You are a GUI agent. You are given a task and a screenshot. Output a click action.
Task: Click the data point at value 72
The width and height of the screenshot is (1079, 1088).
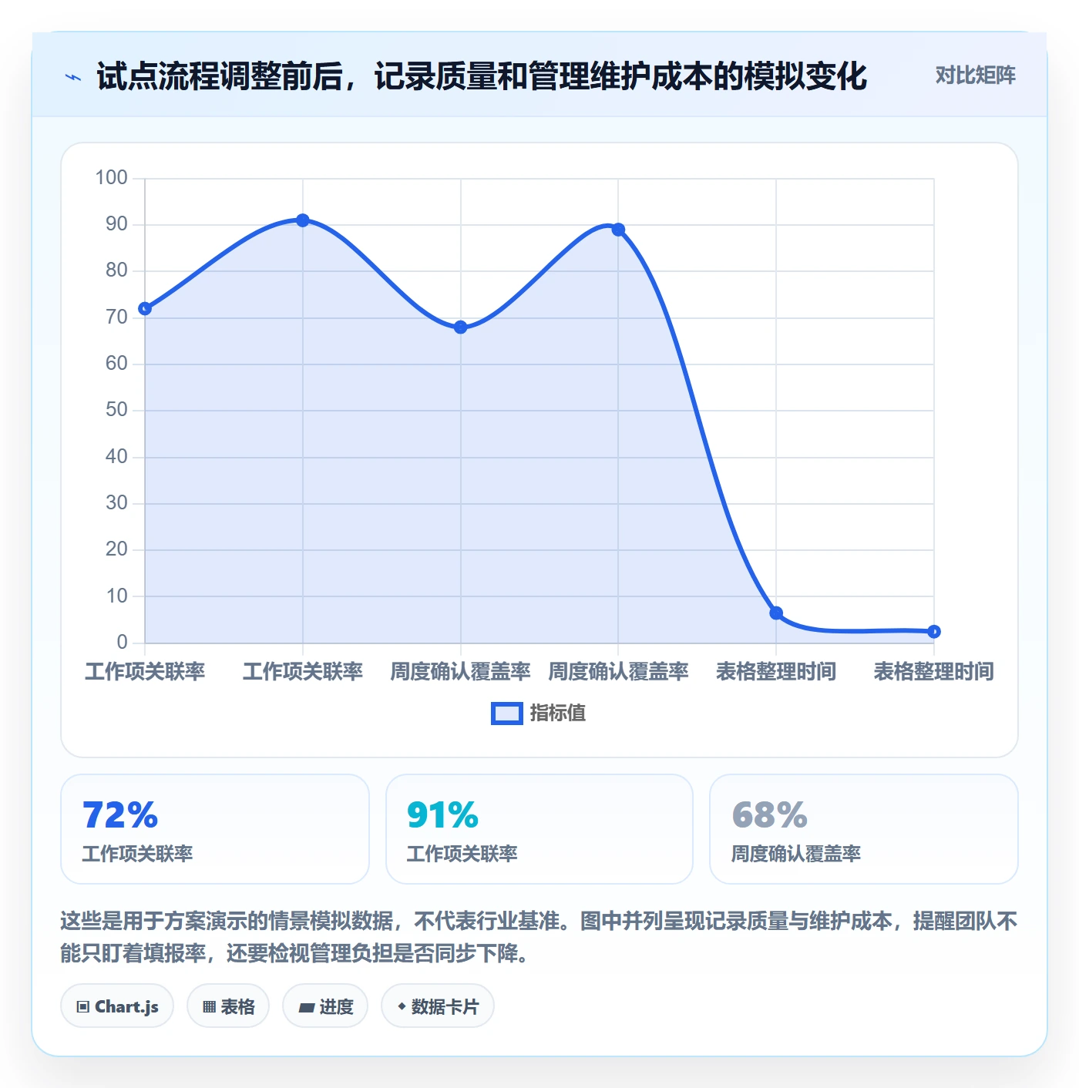[145, 309]
